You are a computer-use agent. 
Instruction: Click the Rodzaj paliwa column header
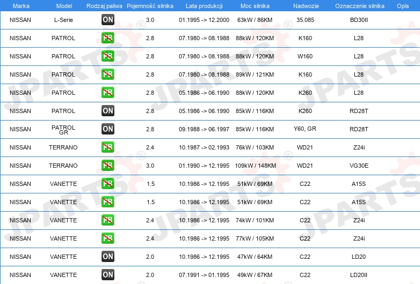104,6
